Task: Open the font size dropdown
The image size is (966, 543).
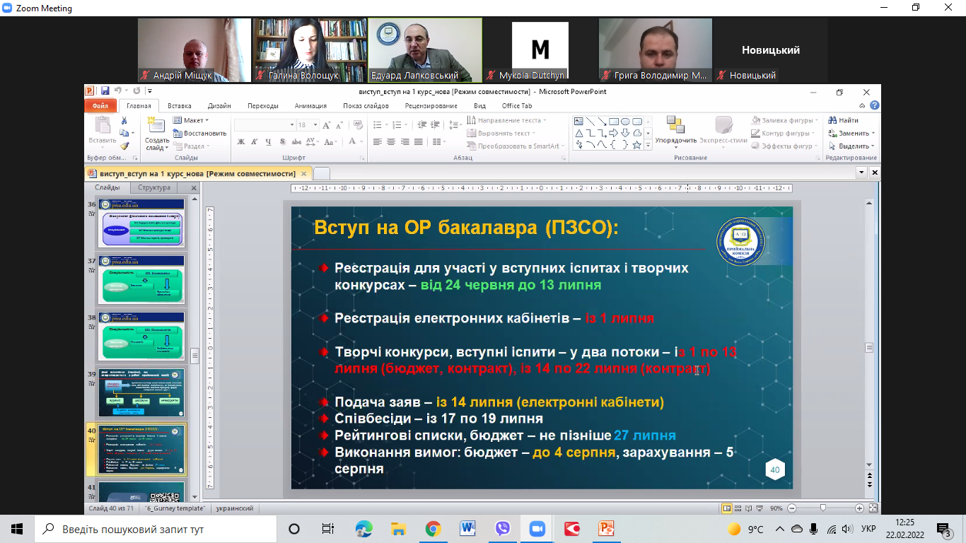Action: (x=311, y=125)
